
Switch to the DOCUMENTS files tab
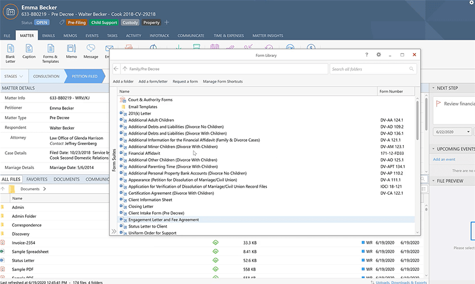click(66, 179)
